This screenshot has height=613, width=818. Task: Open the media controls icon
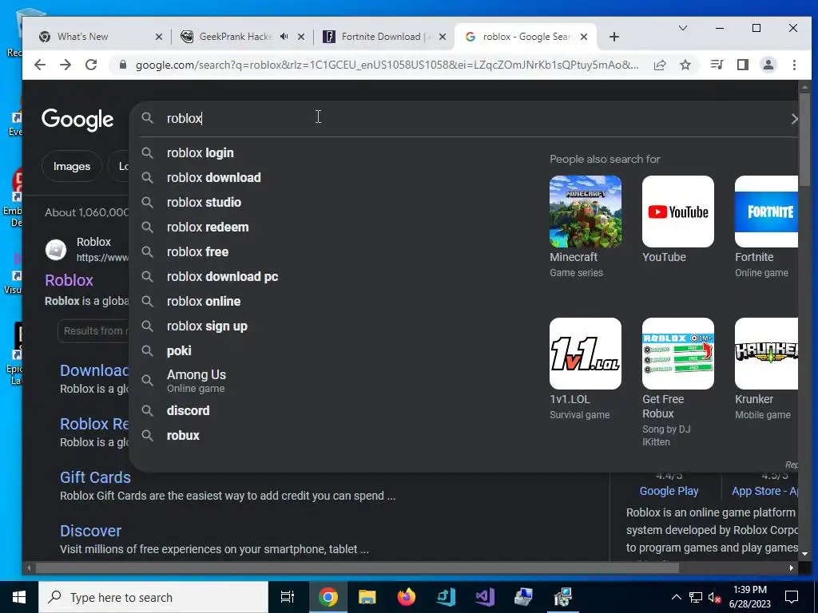click(717, 65)
